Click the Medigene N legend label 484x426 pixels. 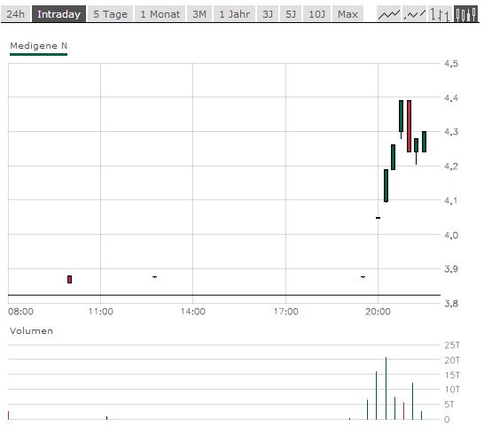coord(39,46)
